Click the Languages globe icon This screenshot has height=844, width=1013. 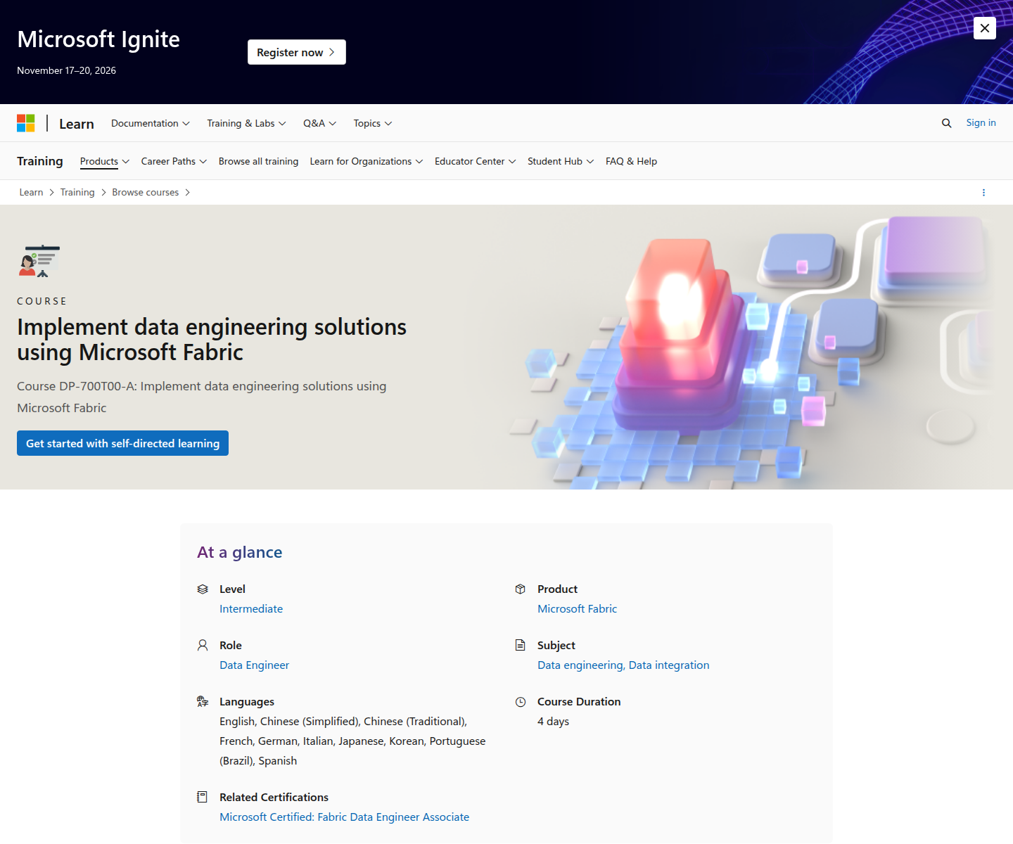203,702
